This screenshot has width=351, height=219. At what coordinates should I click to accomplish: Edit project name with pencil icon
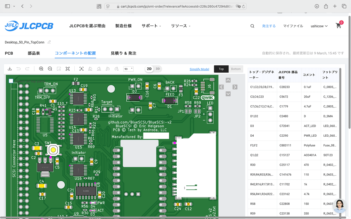click(x=49, y=42)
